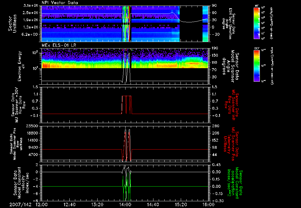
Task: Click the 0.00 acceleration tick value
Action: (x=216, y=187)
